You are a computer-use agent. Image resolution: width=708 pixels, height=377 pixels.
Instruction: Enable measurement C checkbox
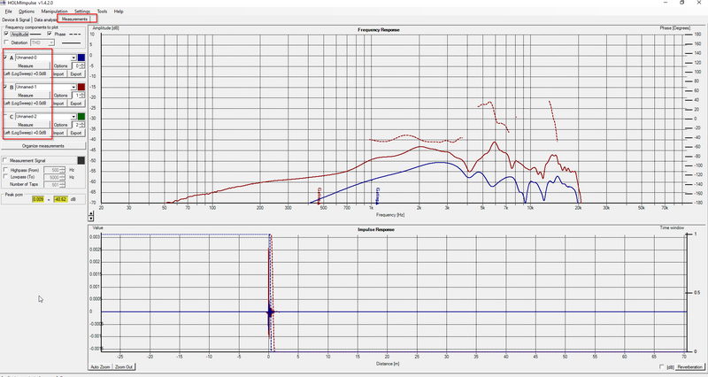pos(6,117)
